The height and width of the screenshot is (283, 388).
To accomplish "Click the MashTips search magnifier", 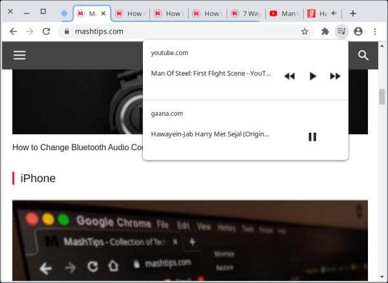I will point(363,55).
